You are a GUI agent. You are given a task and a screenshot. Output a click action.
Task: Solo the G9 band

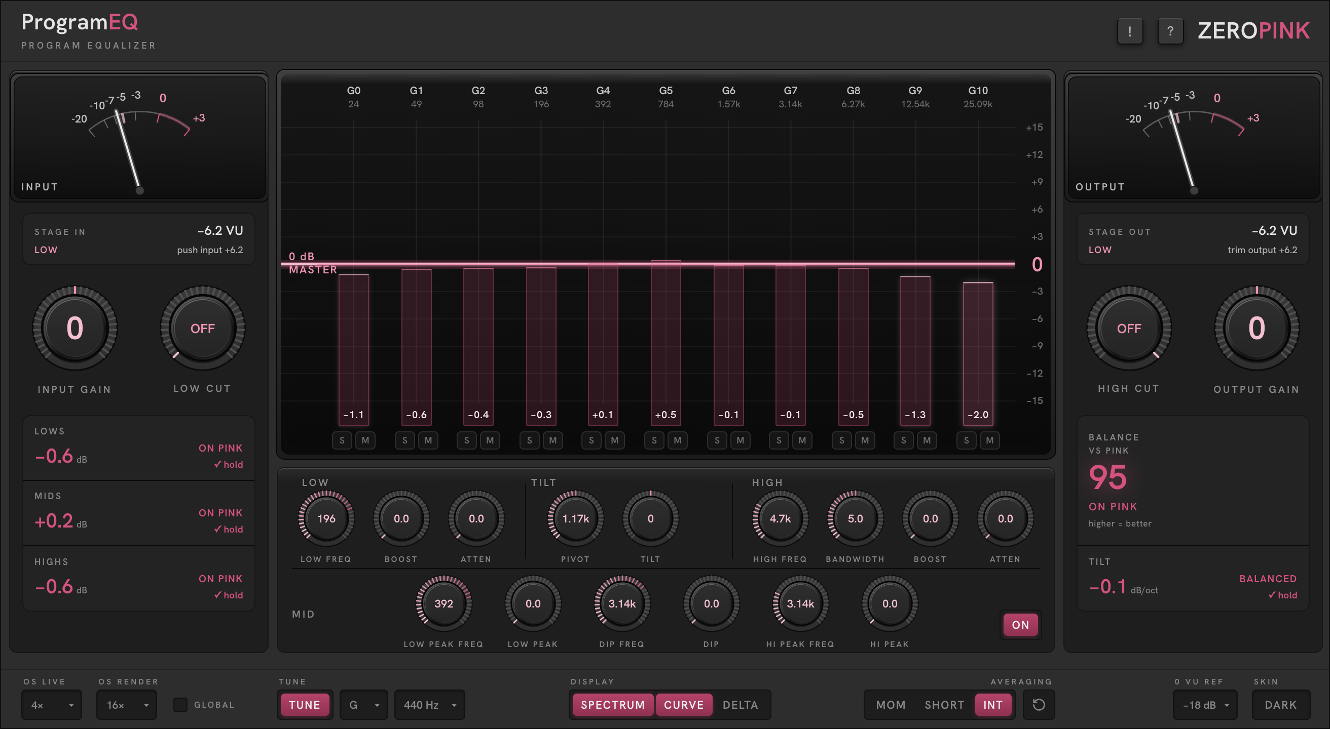click(904, 440)
